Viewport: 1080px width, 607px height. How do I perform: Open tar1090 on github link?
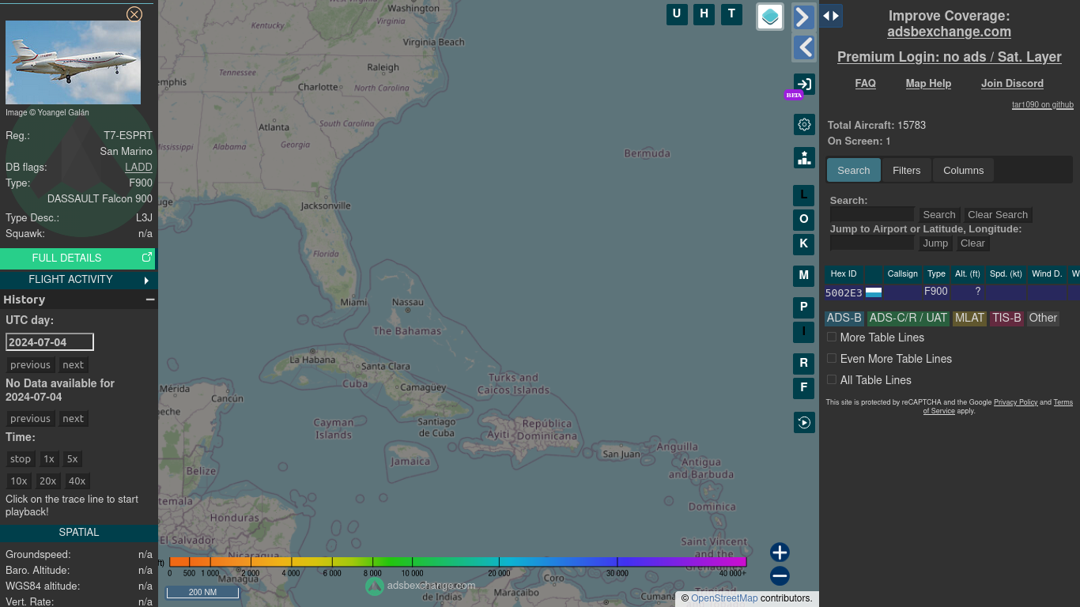(1043, 104)
